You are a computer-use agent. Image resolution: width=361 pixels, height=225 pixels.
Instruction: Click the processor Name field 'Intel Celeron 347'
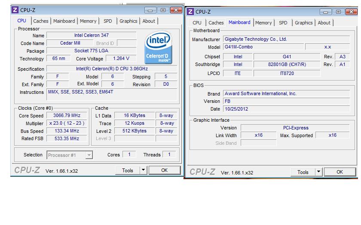coord(92,35)
